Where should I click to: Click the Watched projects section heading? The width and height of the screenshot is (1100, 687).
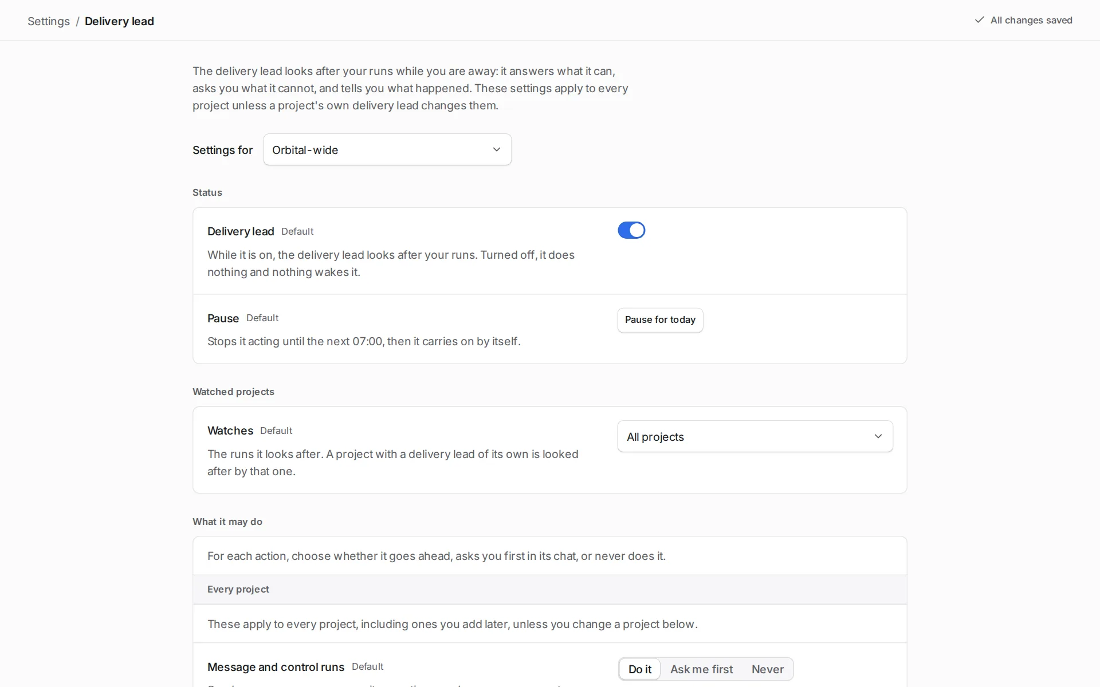point(233,392)
